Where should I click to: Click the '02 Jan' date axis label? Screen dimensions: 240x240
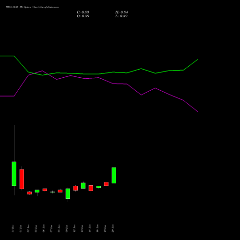28,228
